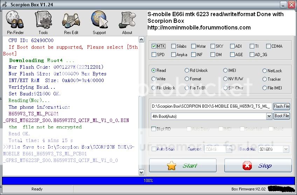The width and height of the screenshot is (297, 195).
Task: Click the log vertical scrollbar thumb
Action: point(141,133)
